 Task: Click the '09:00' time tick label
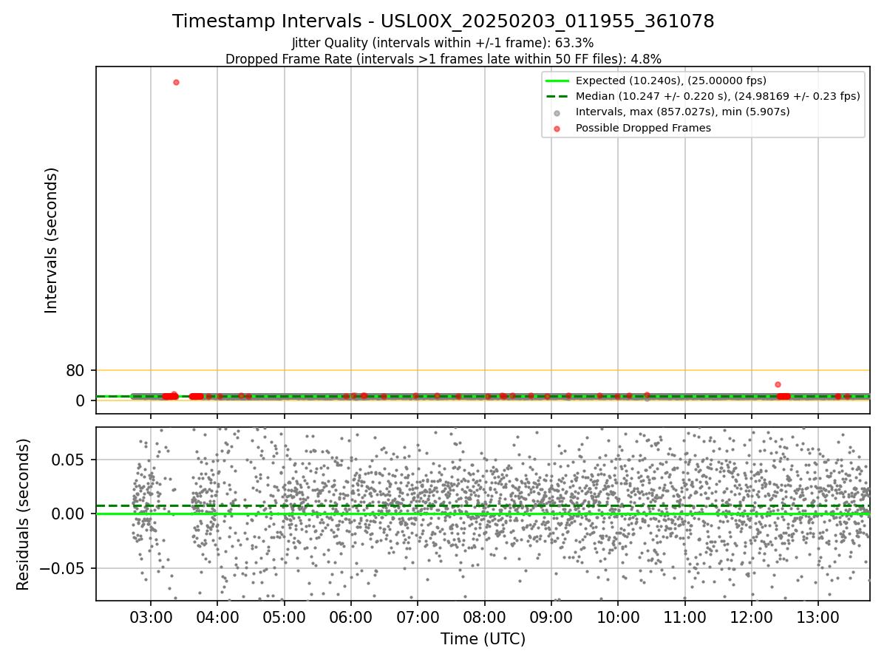point(551,616)
